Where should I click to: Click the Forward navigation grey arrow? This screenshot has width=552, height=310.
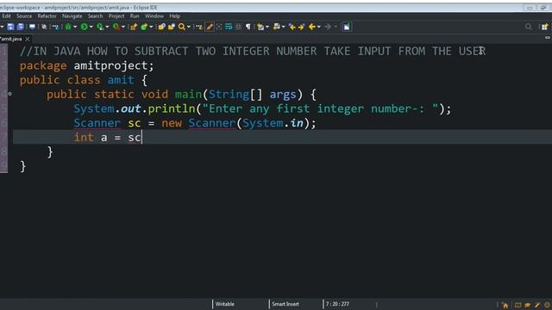(328, 27)
